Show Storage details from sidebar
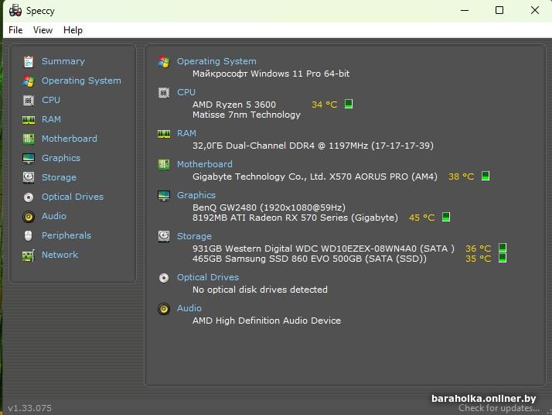This screenshot has width=552, height=415. [x=59, y=177]
